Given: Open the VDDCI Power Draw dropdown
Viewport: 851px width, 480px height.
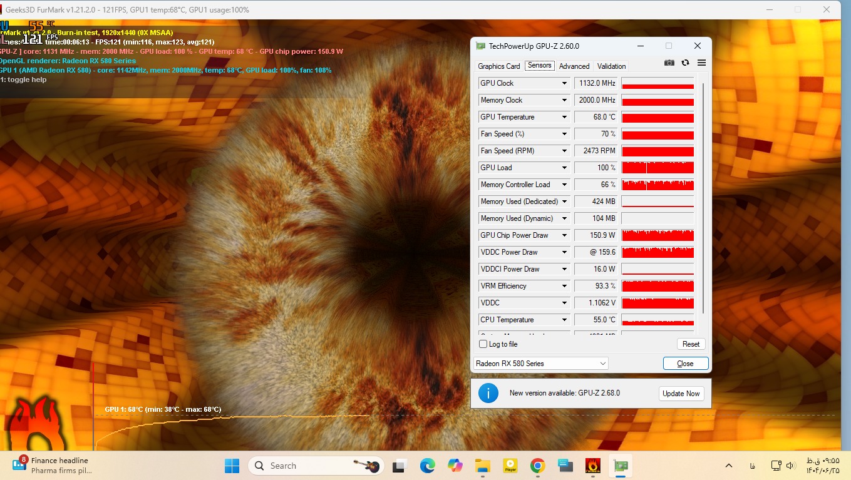Looking at the screenshot, I should tap(564, 269).
